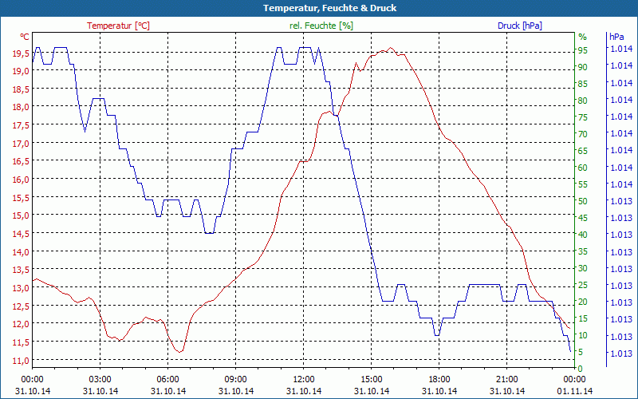This screenshot has width=638, height=399.
Task: Click the 11,0 temperature tick label
Action: coord(21,361)
